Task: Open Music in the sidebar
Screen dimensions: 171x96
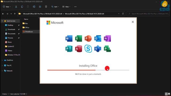Action: 10,42
